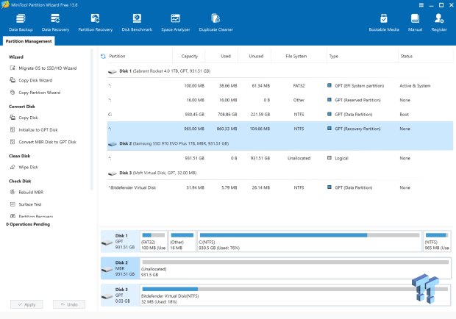This screenshot has width=456, height=319.
Task: Start Copy Partition Wizard
Action: [x=35, y=93]
